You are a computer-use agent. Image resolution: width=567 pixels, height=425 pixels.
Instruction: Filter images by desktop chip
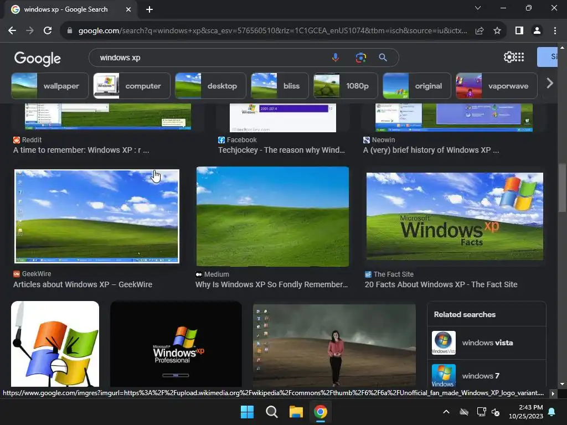tap(210, 86)
